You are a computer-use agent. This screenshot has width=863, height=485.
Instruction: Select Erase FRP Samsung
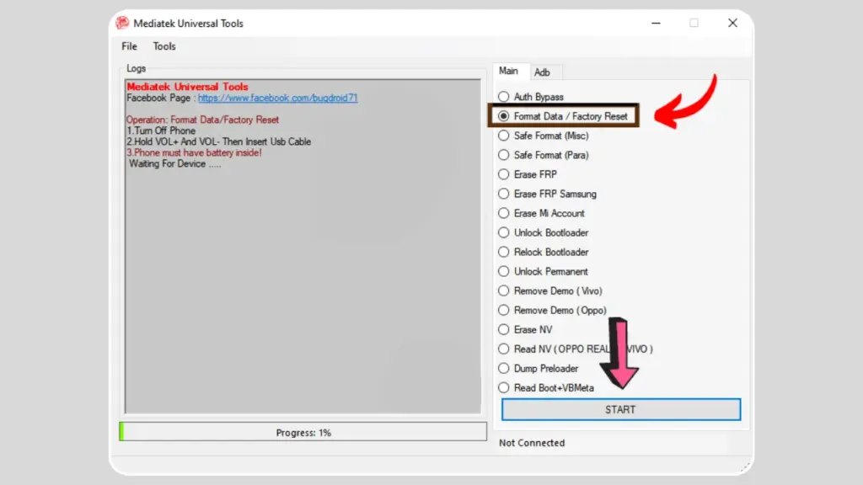[x=504, y=194]
